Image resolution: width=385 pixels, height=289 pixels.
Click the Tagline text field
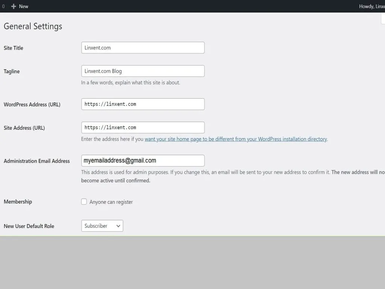143,71
